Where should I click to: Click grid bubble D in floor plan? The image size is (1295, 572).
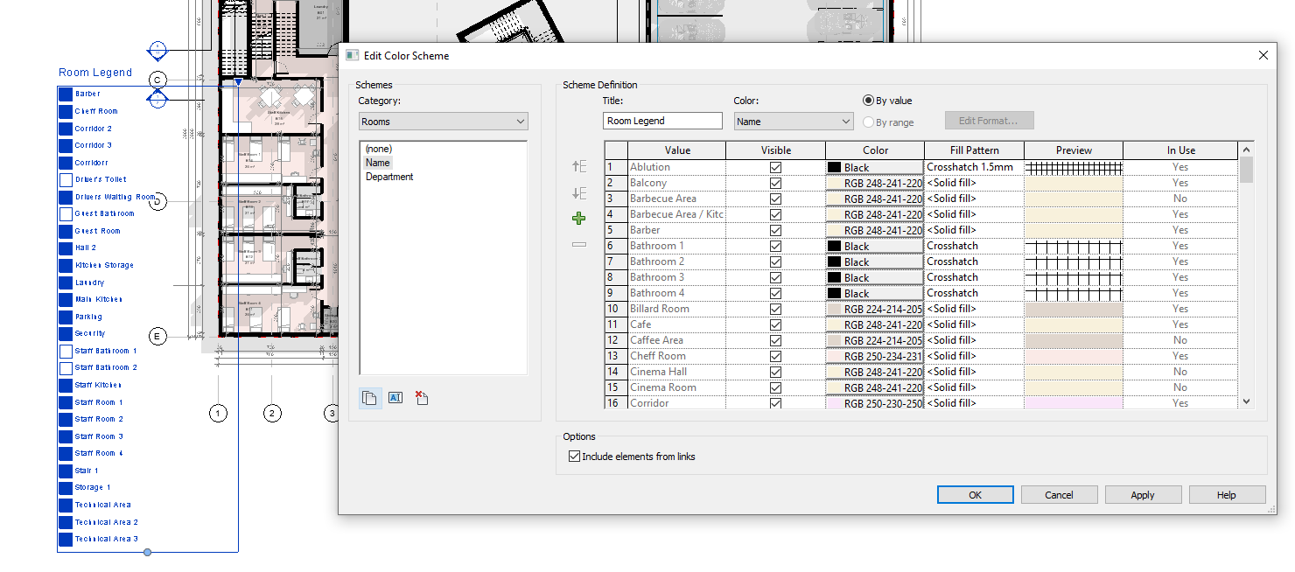click(x=157, y=202)
